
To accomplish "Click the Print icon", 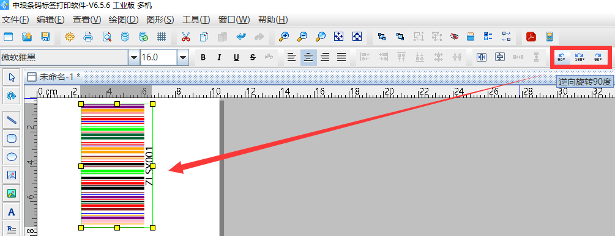I will coord(88,37).
